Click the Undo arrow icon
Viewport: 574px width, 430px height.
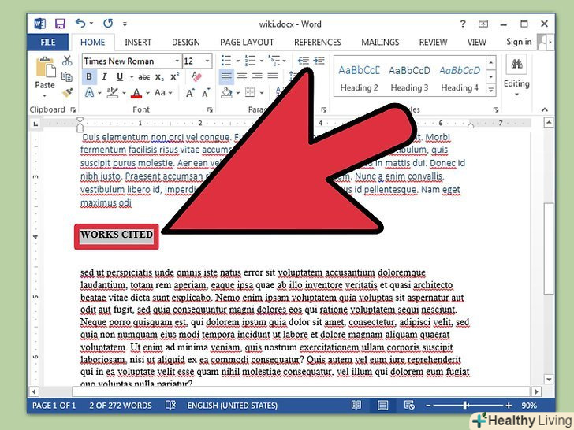pyautogui.click(x=81, y=24)
